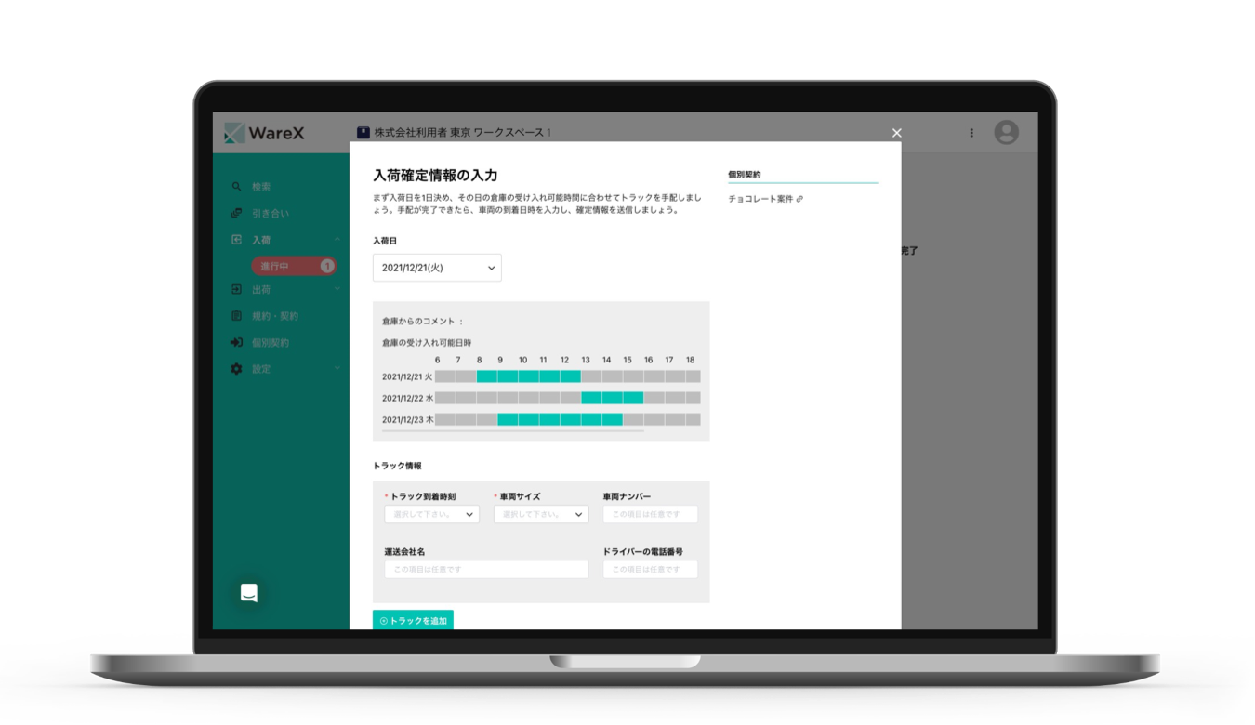
Task: Open the three-dot more options menu
Action: [971, 133]
